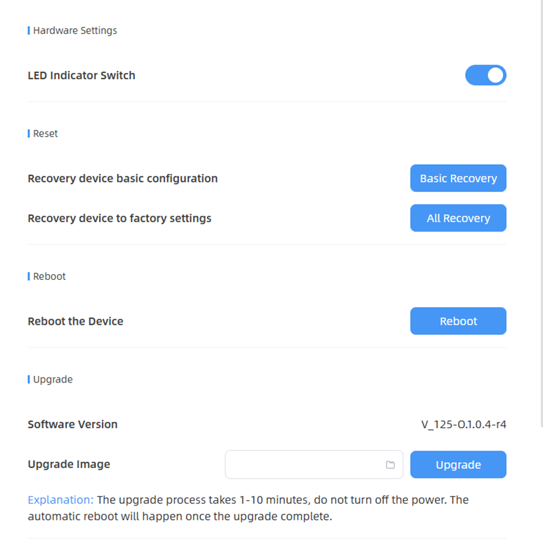Screen dimensions: 543x540
Task: Open the folder icon to browse upgrade image
Action: [x=390, y=465]
